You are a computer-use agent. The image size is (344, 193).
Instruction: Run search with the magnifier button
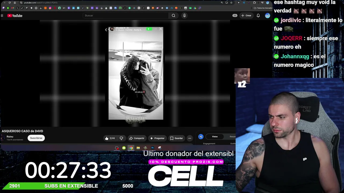click(174, 16)
